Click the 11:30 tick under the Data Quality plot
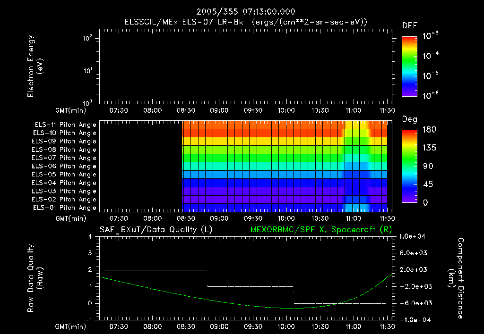This screenshot has width=484, height=334. (x=387, y=326)
